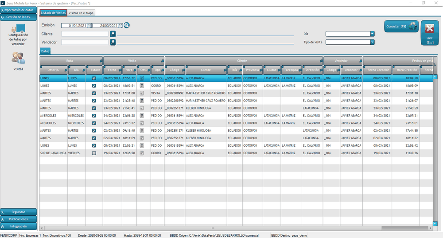Open calendar picker for 01/01/2021 date
Image resolution: width=443 pixels, height=238 pixels.
[89, 26]
